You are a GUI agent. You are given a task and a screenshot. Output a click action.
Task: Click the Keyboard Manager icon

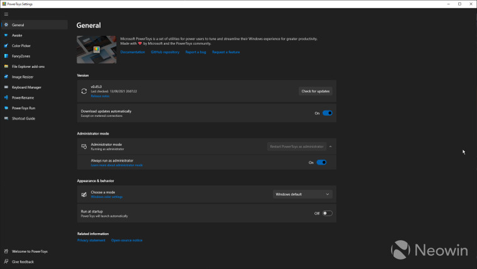tap(6, 87)
